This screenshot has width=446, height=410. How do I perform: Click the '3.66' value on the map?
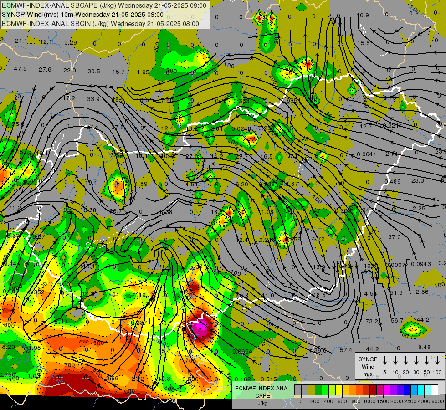pos(112,378)
